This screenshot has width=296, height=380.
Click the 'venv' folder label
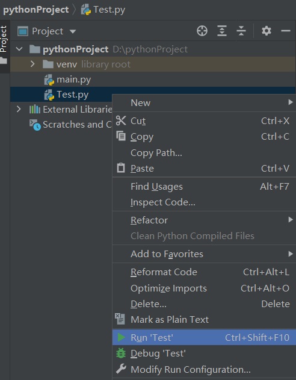(67, 64)
